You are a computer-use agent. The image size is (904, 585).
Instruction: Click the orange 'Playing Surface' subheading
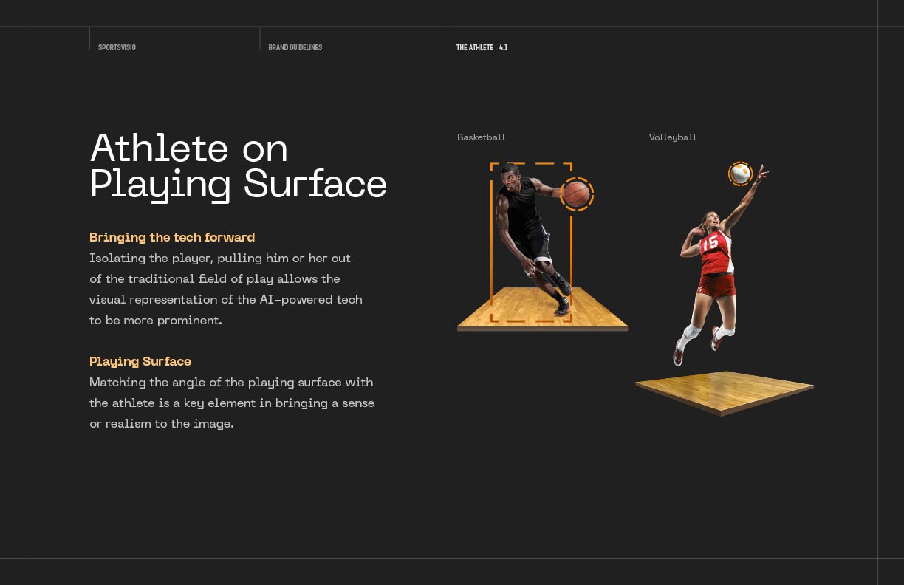(x=140, y=361)
